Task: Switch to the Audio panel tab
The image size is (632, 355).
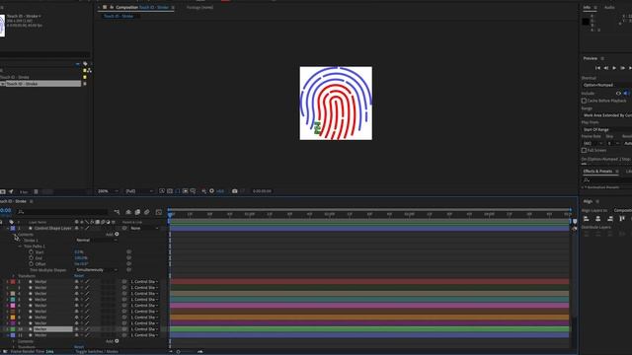Action: coord(609,7)
